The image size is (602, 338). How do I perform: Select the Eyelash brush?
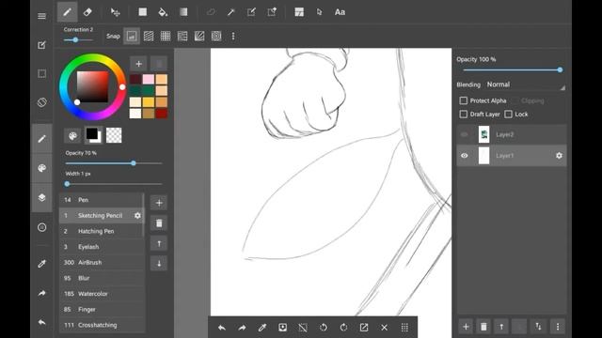pyautogui.click(x=103, y=247)
